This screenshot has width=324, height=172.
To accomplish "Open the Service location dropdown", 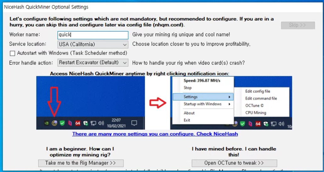I will [93, 44].
